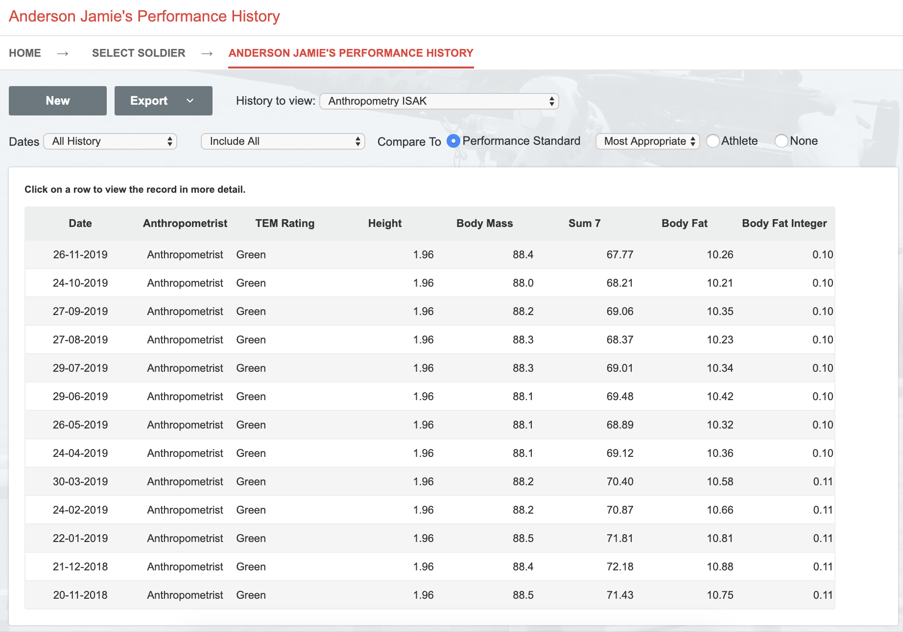
Task: Open the 26-05-2019 record row
Action: tap(430, 425)
